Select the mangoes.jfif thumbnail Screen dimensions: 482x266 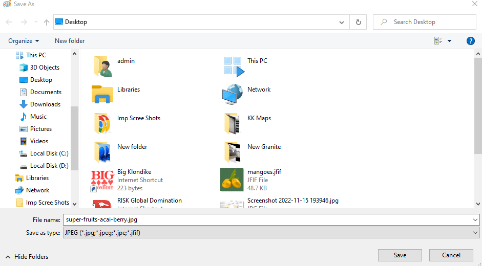(232, 180)
